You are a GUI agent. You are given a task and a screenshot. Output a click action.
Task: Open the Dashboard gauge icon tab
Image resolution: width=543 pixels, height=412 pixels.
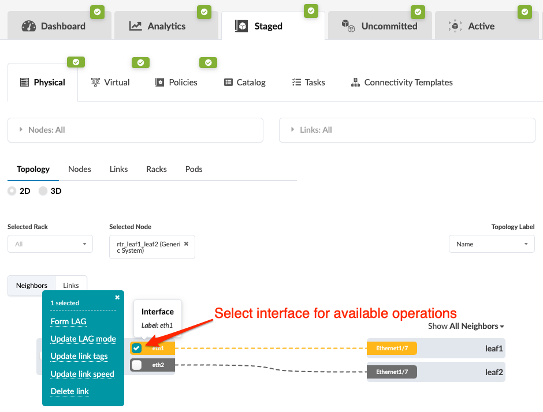pyautogui.click(x=29, y=27)
